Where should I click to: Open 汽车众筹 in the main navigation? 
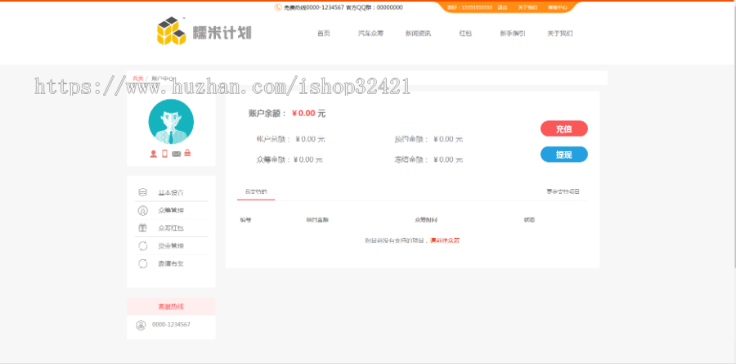click(370, 34)
